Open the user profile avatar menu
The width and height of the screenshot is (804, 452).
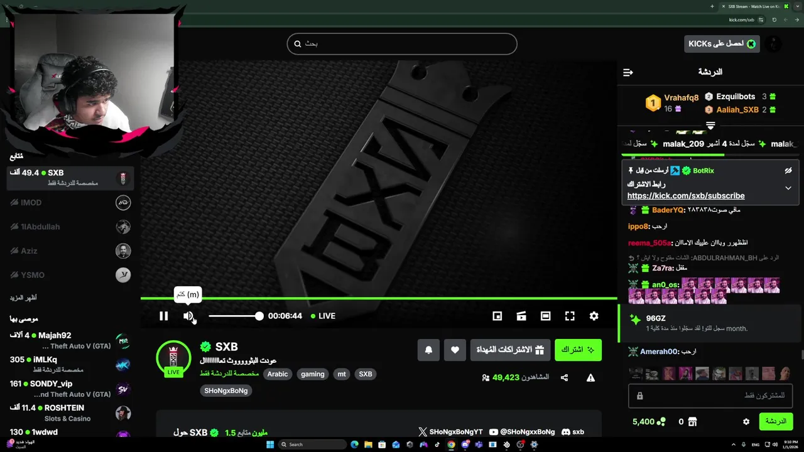tap(774, 44)
